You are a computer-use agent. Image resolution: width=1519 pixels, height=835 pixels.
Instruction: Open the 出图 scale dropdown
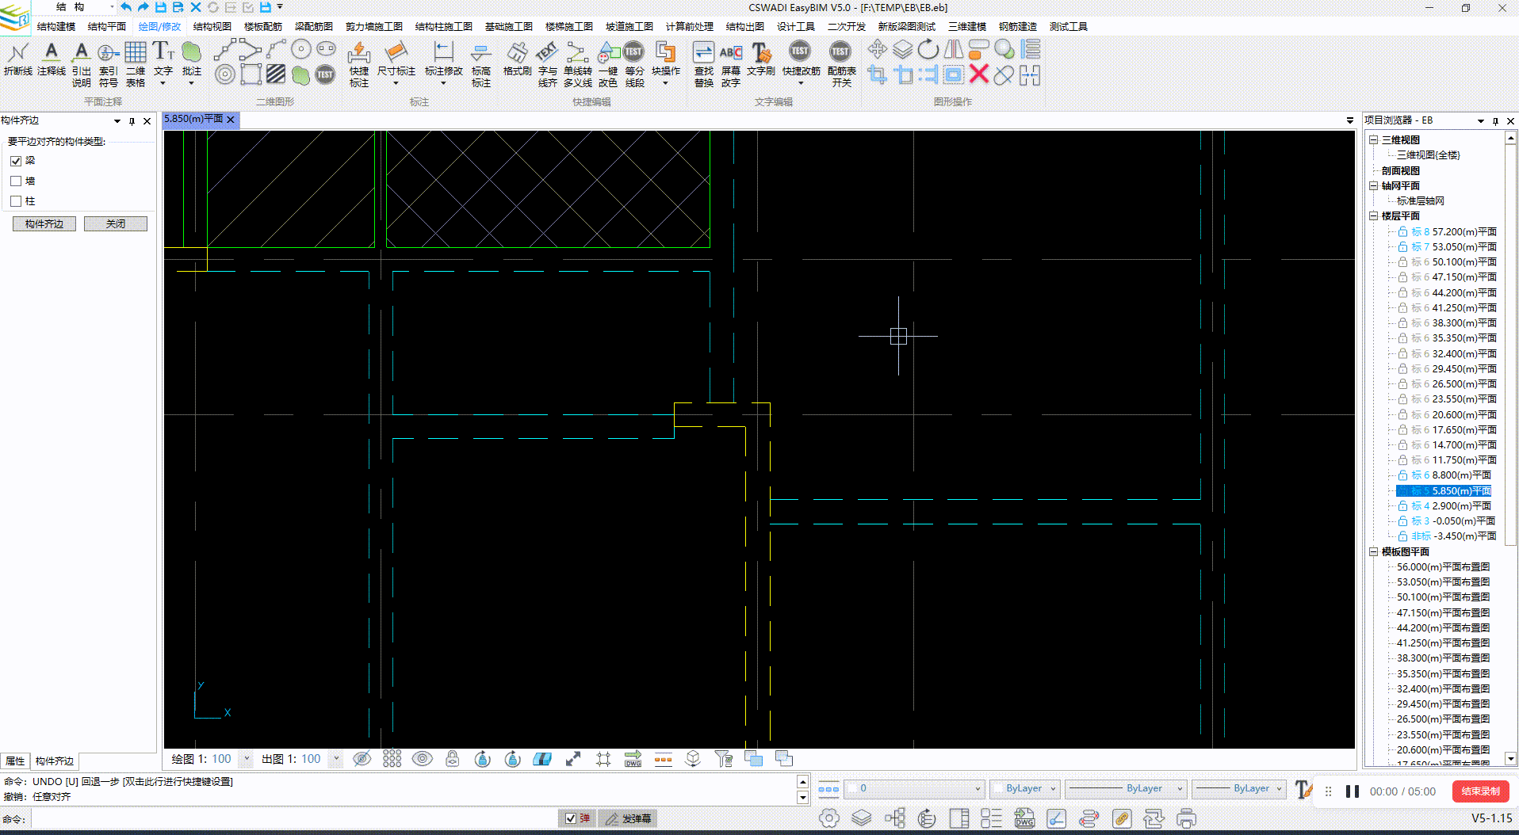[x=336, y=759]
